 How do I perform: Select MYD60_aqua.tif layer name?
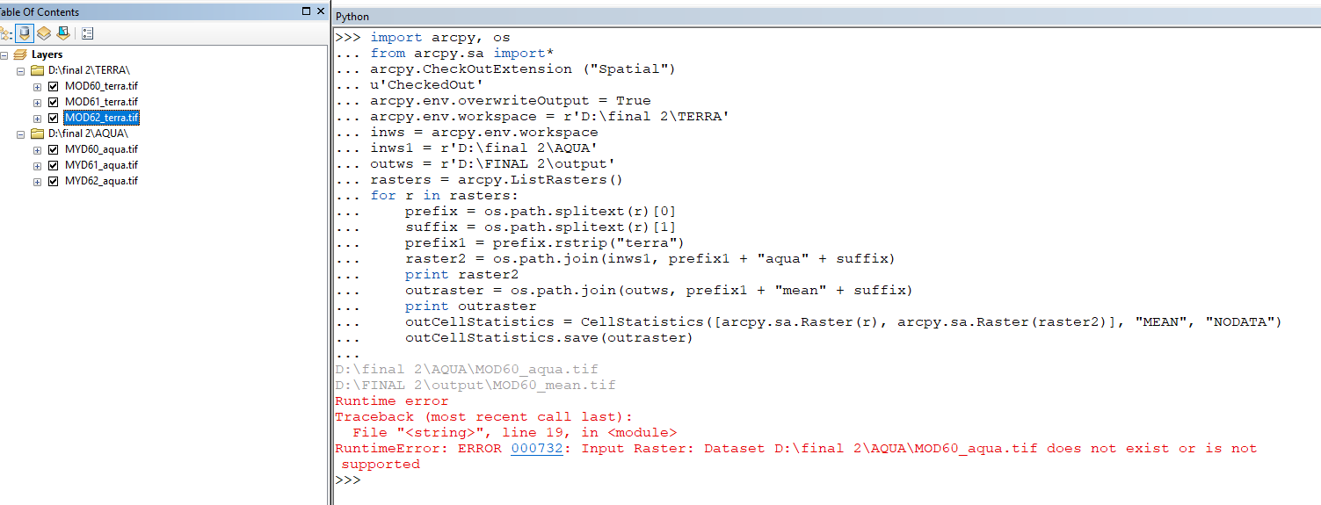tap(101, 149)
